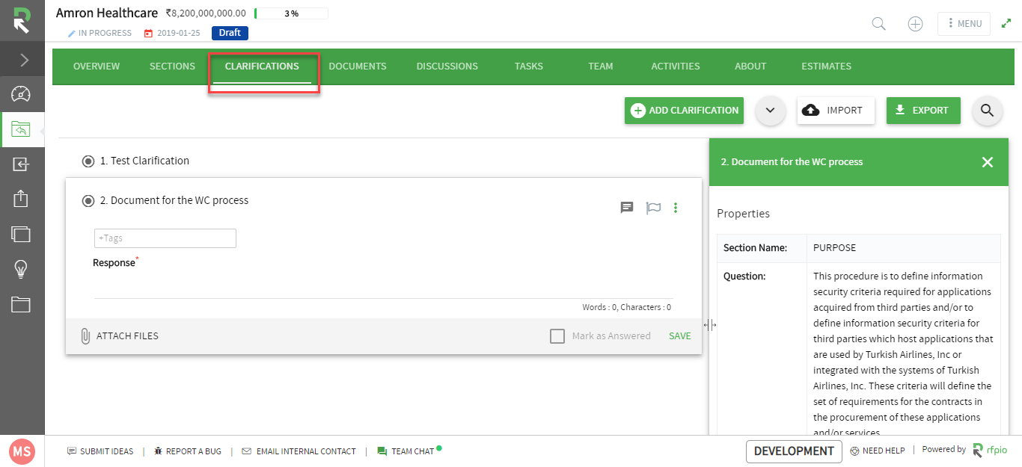Switch to the DOCUMENTS tab

tap(358, 67)
